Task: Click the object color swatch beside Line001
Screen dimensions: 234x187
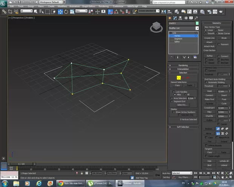Action: point(197,23)
